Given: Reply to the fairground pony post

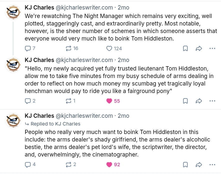Looking at the screenshot, I should [28, 101].
